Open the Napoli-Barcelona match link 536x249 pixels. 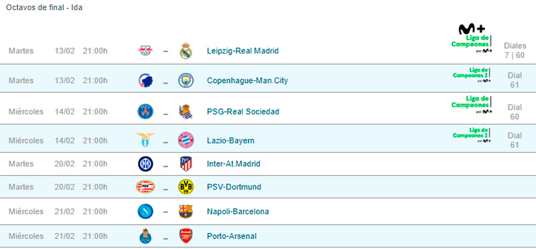click(x=238, y=212)
